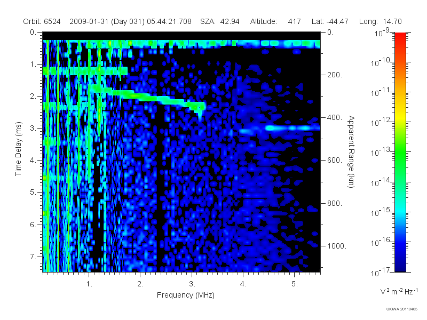The width and height of the screenshot is (427, 320).
Task: Click the 5. tick on time delay axis
Action: click(33, 192)
